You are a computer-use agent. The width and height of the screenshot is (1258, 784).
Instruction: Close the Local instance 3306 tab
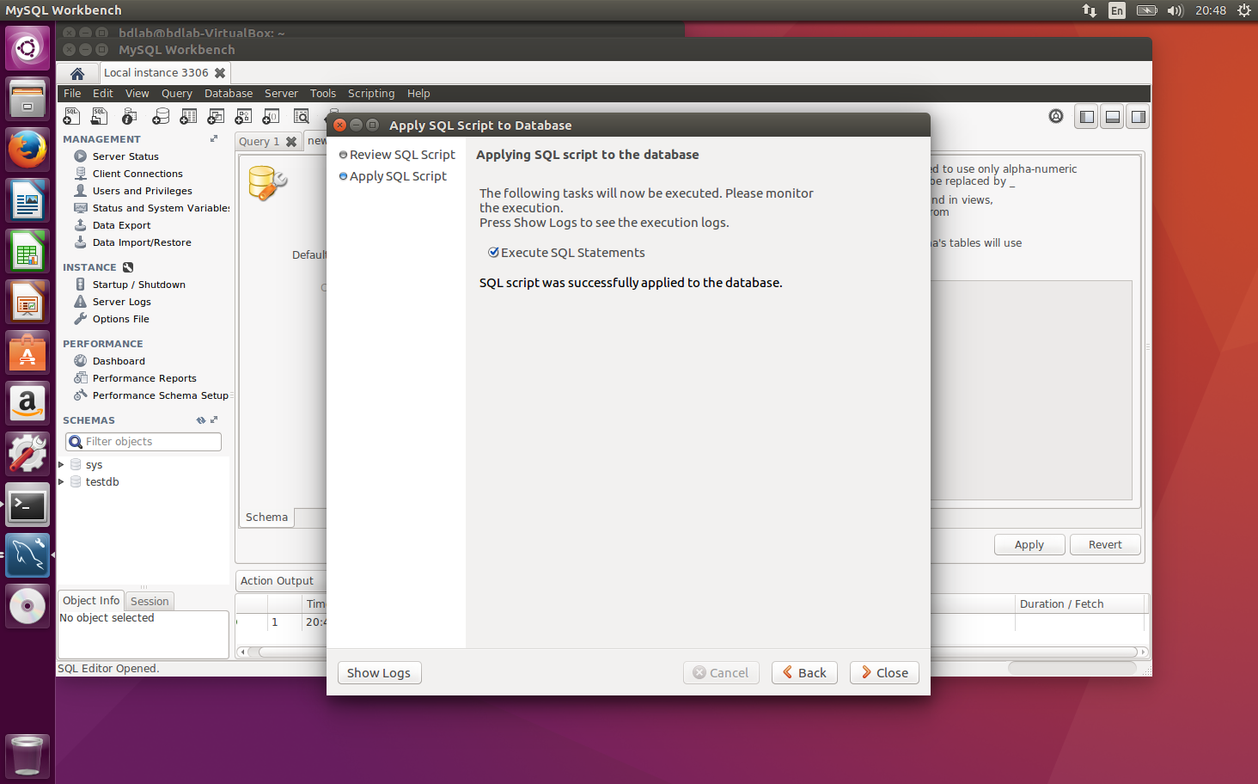[220, 73]
